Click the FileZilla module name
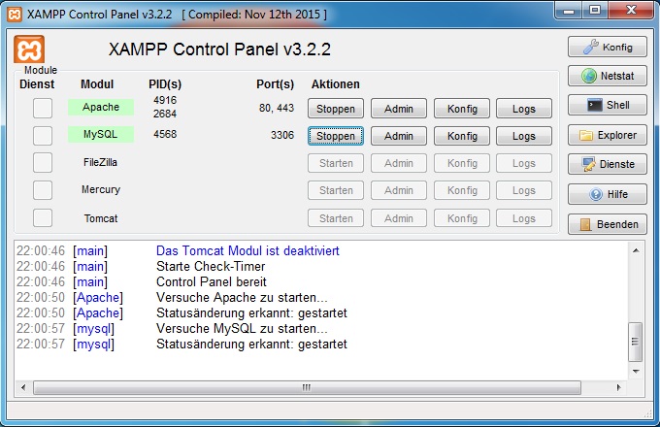The image size is (660, 427). [100, 162]
